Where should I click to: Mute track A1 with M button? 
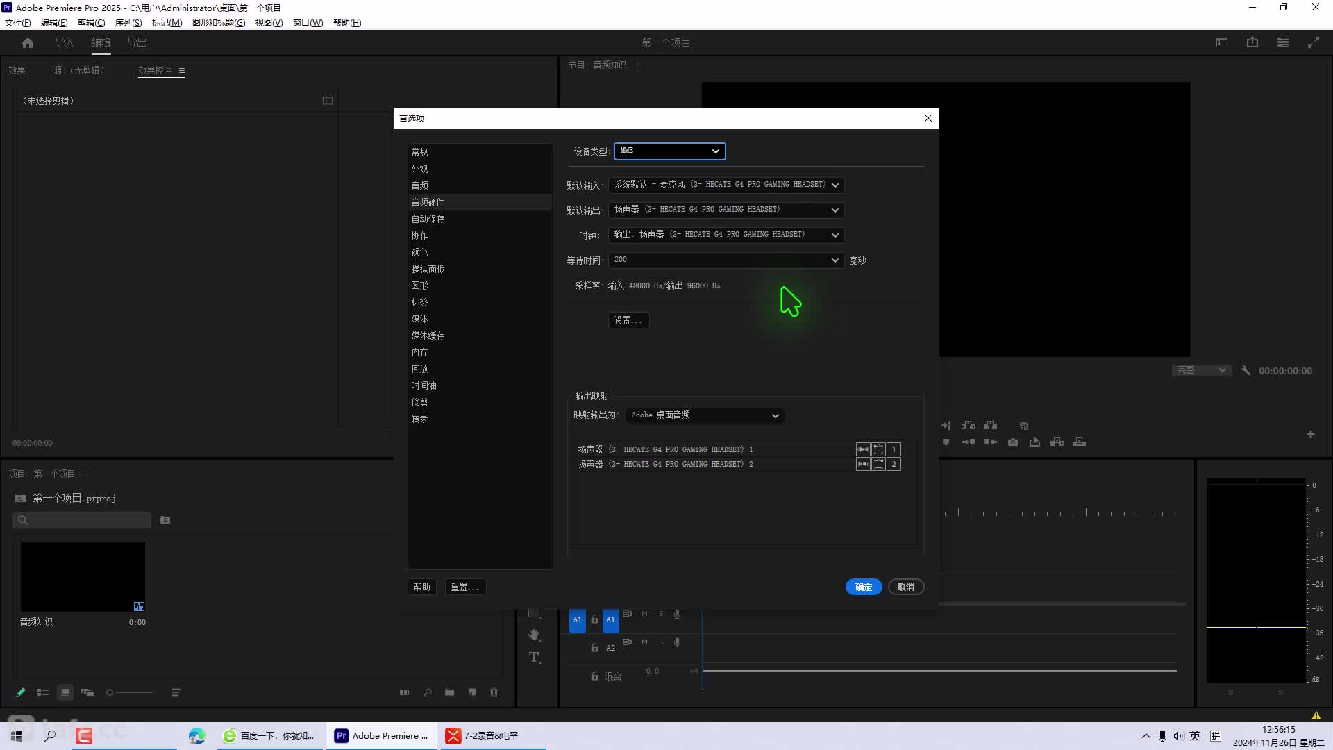[x=644, y=614]
